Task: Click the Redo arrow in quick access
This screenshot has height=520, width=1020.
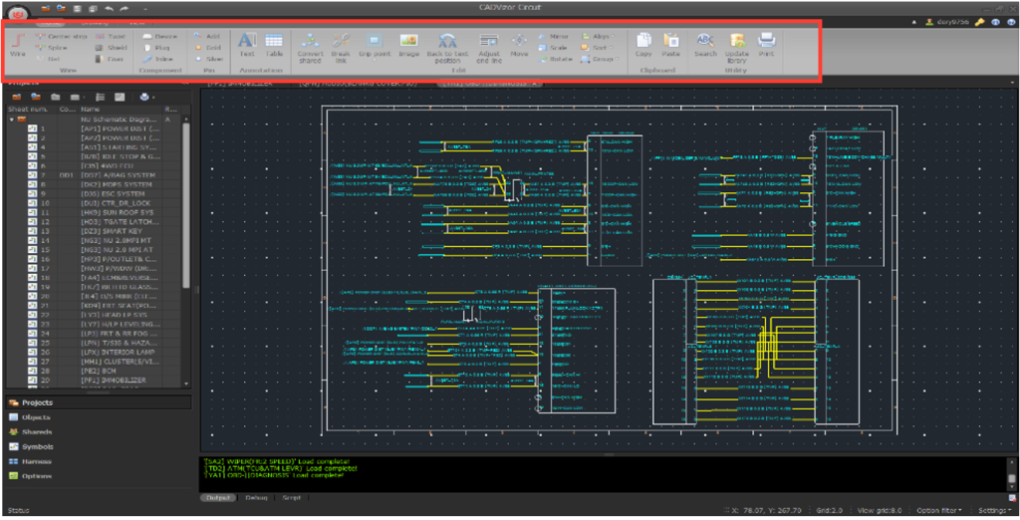Action: click(x=124, y=9)
